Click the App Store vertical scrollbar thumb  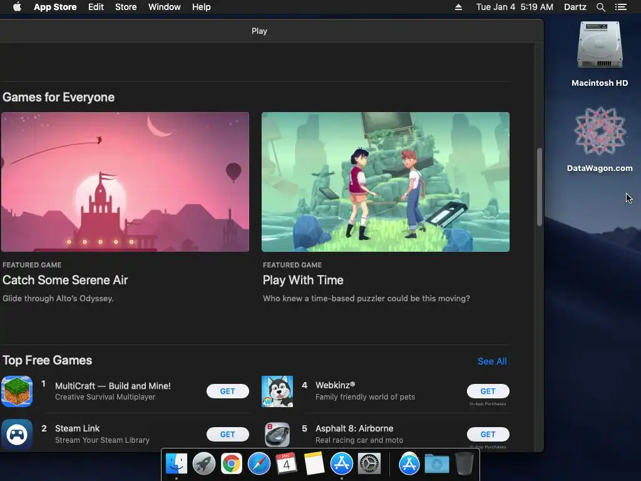[x=540, y=187]
